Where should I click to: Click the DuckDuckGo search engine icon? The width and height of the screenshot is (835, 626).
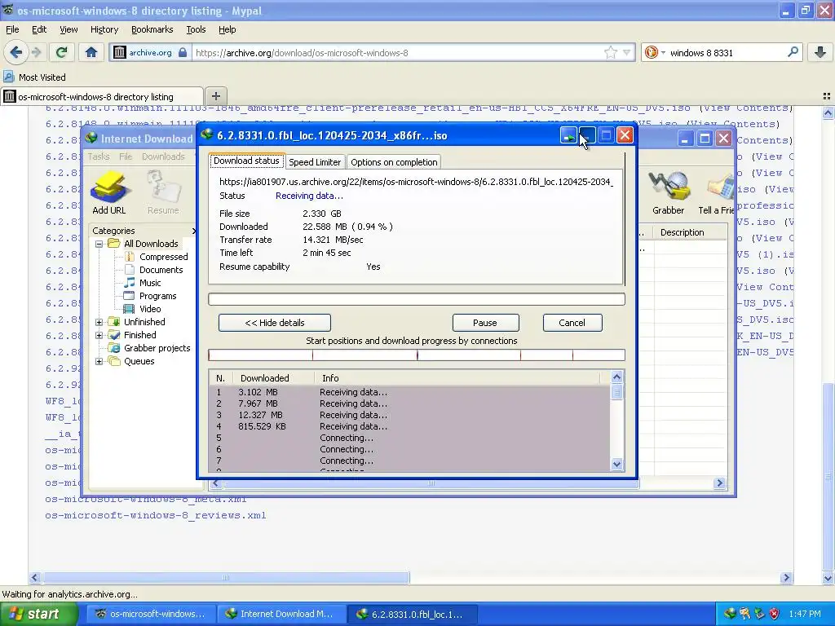(x=651, y=52)
